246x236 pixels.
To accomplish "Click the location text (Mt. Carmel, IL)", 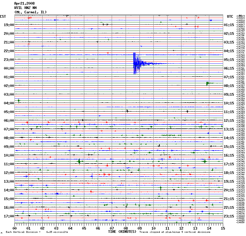I will (30, 12).
